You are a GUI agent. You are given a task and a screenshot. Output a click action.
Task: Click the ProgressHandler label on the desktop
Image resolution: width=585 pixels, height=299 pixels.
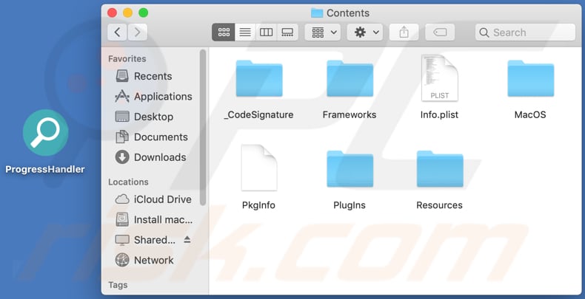click(45, 169)
